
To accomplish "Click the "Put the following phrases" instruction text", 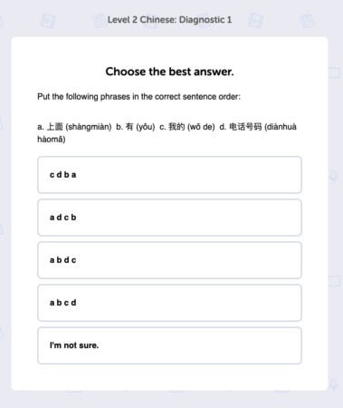I will click(x=138, y=97).
